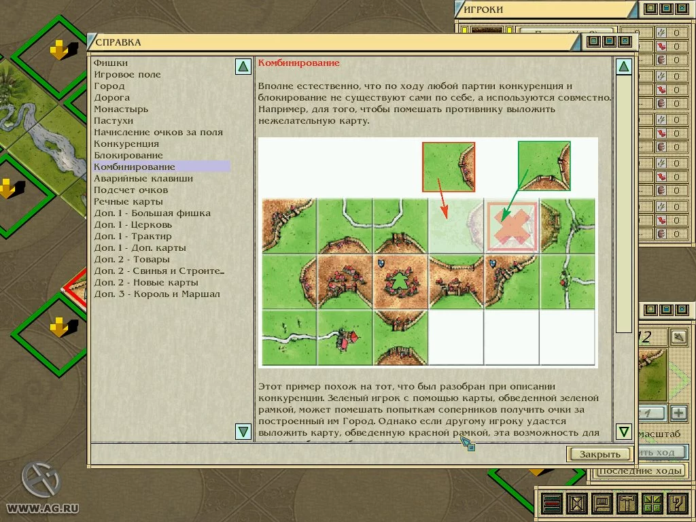The width and height of the screenshot is (696, 522).
Task: Open Доп. 2 - Товары topic
Action: tap(131, 259)
